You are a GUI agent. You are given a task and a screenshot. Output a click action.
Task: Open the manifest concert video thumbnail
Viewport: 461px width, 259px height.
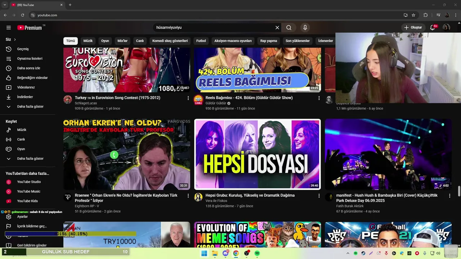tap(388, 154)
